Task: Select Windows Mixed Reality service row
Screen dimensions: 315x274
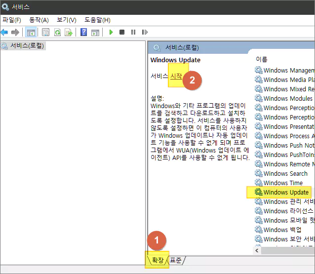Action: (284, 89)
